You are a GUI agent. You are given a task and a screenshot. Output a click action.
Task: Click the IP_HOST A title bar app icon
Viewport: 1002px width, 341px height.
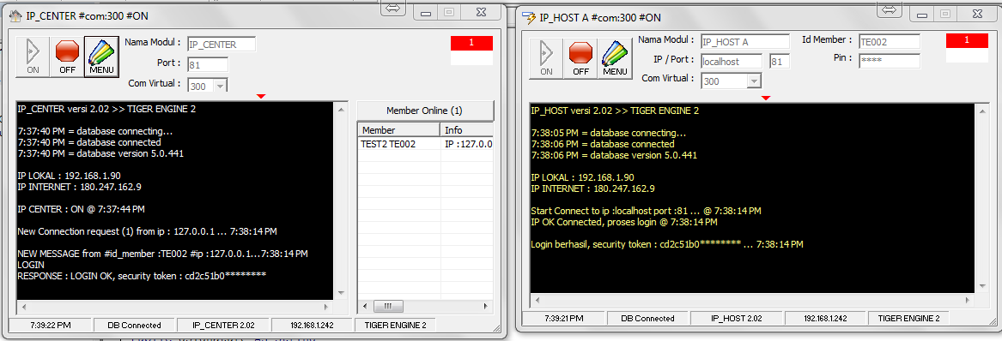click(x=529, y=17)
